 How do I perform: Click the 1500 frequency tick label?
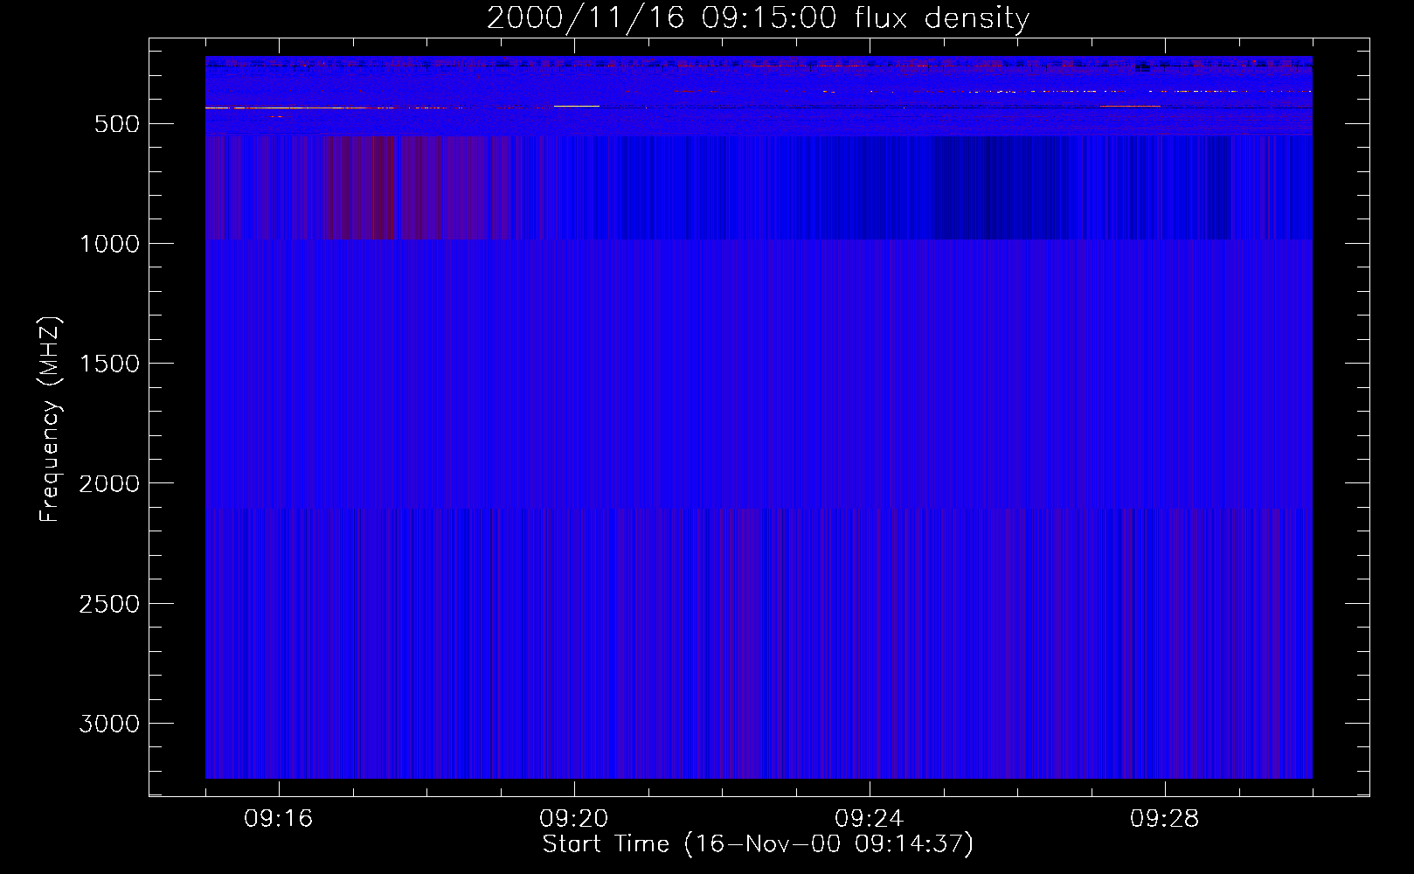[x=109, y=364]
